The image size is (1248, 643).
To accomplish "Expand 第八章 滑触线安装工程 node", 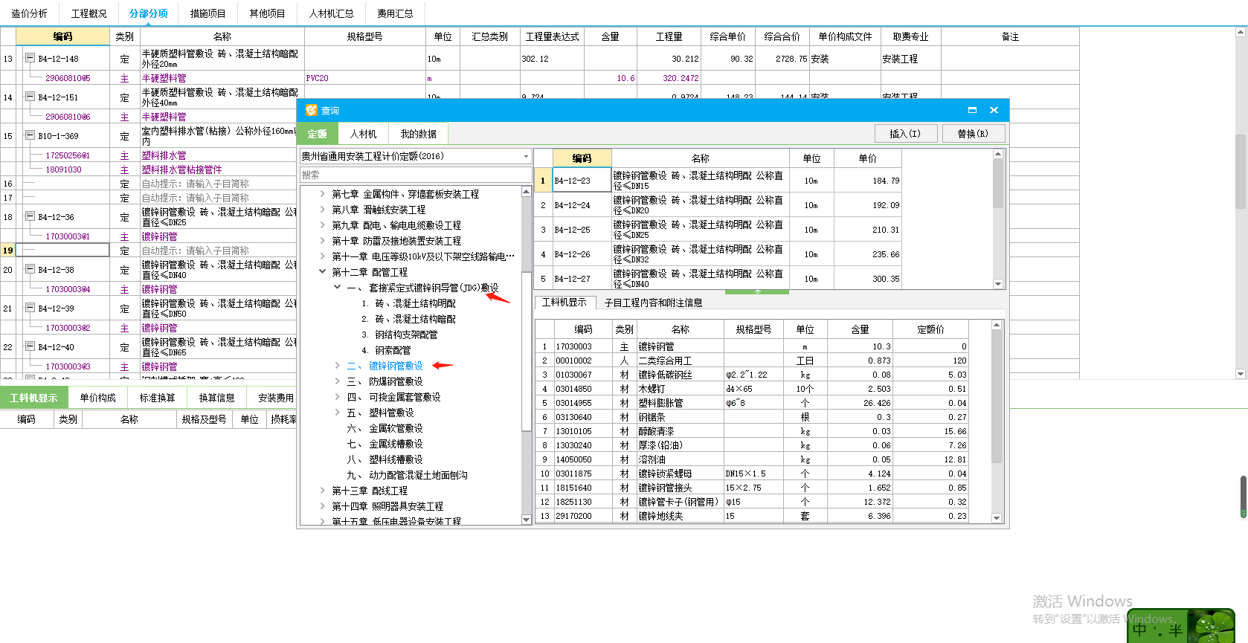I will tap(322, 210).
